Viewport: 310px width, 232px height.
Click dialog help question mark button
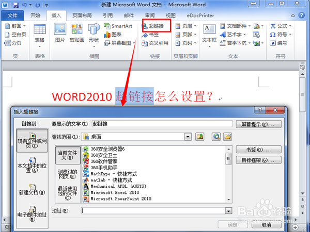[260, 110]
